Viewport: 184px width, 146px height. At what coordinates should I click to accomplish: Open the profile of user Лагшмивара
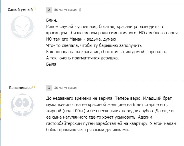pyautogui.click(x=20, y=88)
